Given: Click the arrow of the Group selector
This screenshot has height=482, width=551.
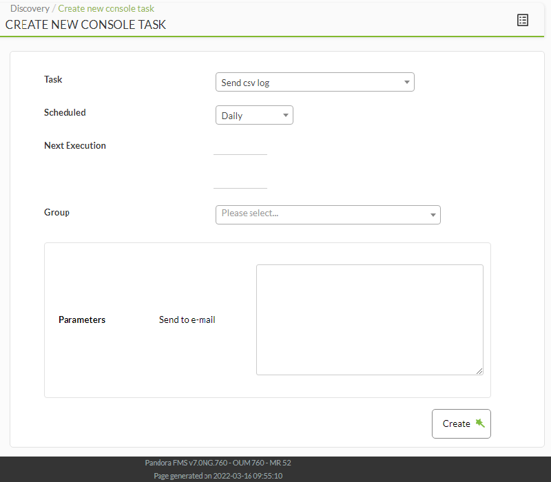Looking at the screenshot, I should tap(433, 215).
